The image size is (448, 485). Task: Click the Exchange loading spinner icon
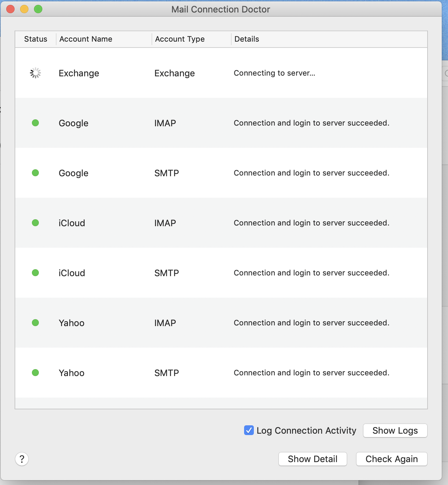tap(35, 73)
